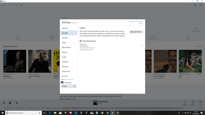Click the microphone icon in Windows search
Viewport: 205px width, 115px height.
(x=40, y=113)
